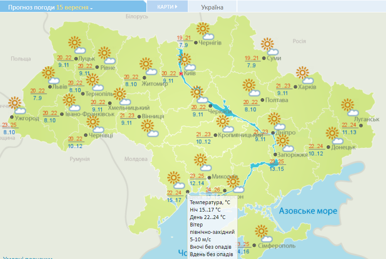This screenshot has width=386, height=259.
Task: Expand the arrow on the КАРТИ button
Action: point(175,6)
